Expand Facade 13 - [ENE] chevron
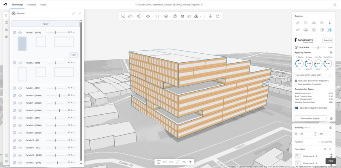Viewport: 341px width, 168px height. coord(74,162)
